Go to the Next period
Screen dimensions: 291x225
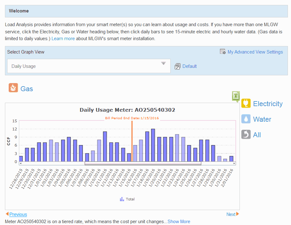click(231, 214)
